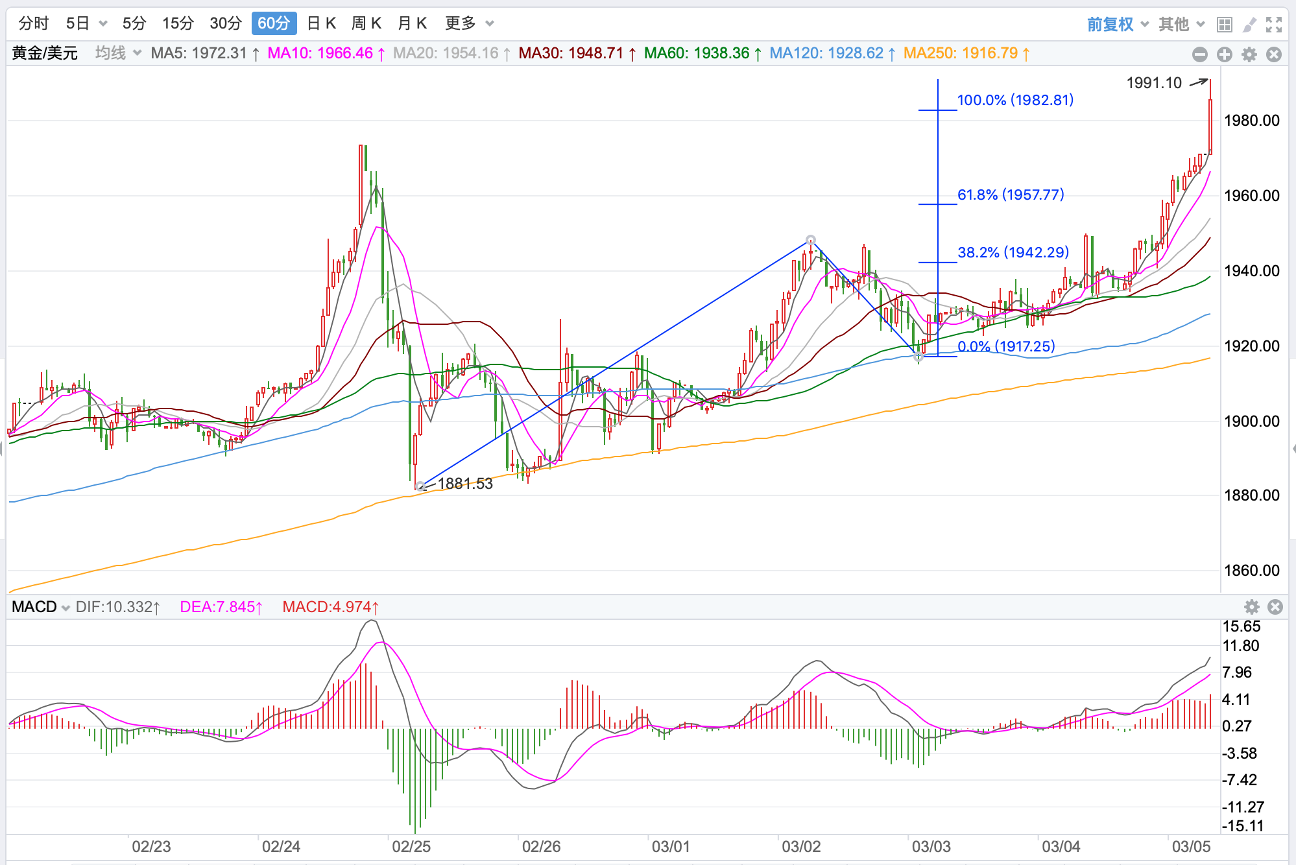The image size is (1296, 865).
Task: Switch to the 日K timeframe tab
Action: click(321, 24)
